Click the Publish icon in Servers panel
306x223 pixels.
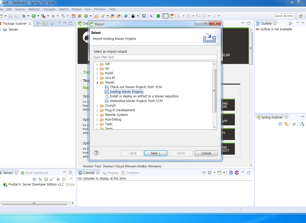pos(64,179)
